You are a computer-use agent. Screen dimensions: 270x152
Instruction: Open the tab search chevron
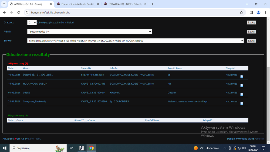tap(4, 4)
